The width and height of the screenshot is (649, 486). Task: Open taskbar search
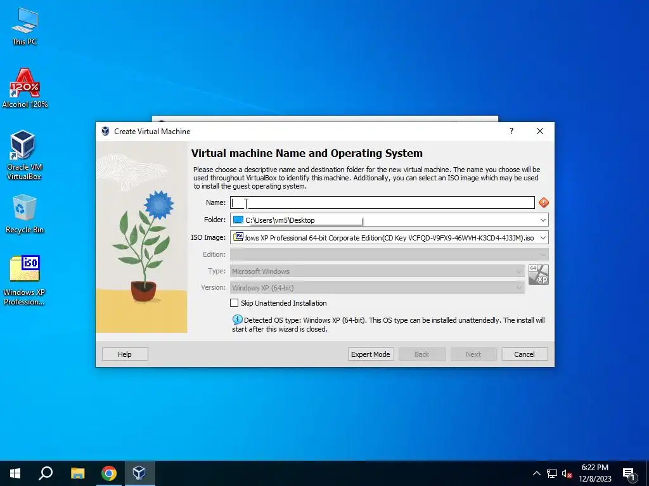click(46, 473)
